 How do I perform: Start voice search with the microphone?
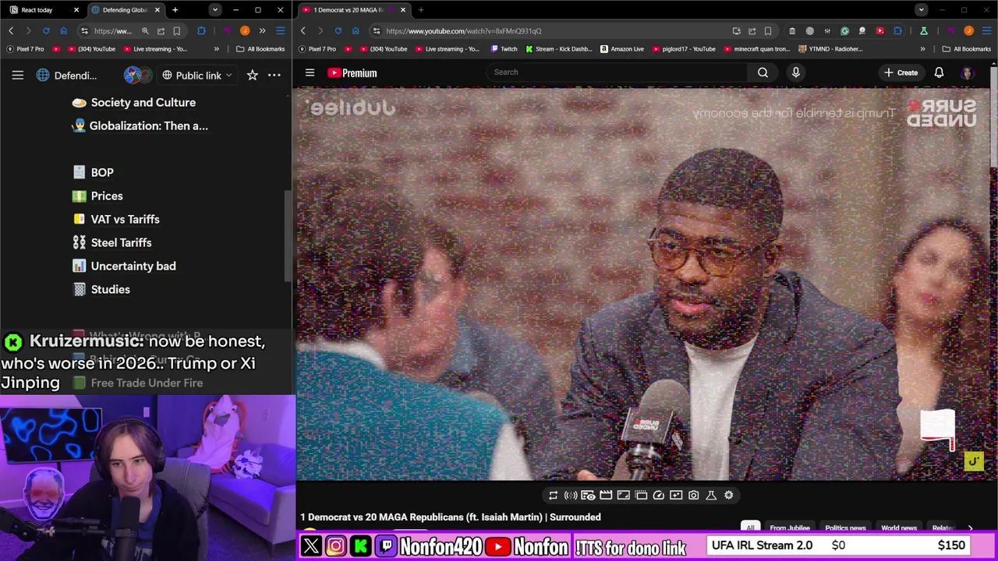tap(795, 72)
